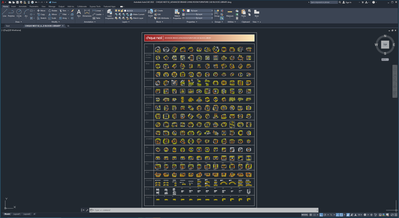The width and height of the screenshot is (399, 218).
Task: Open the BLOCK layer dropdown
Action: [x=146, y=11]
